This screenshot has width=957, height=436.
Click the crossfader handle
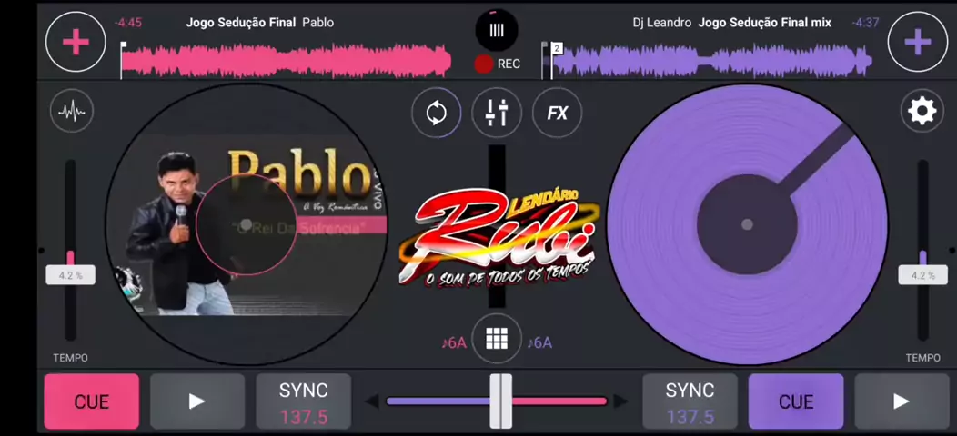pyautogui.click(x=500, y=401)
